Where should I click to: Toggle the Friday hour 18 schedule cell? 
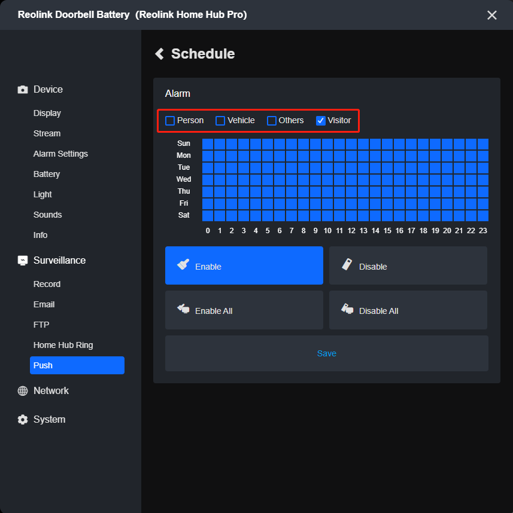(423, 204)
